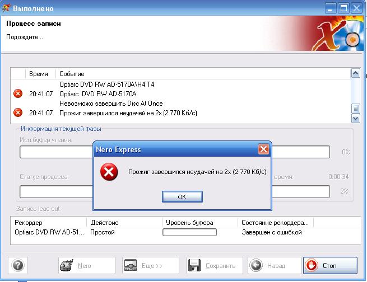367x282 pixels.
Task: Click the Сохранить button
Action: [215, 265]
